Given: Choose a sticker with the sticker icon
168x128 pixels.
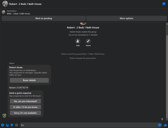Looking at the screenshot, I should point(12,125).
